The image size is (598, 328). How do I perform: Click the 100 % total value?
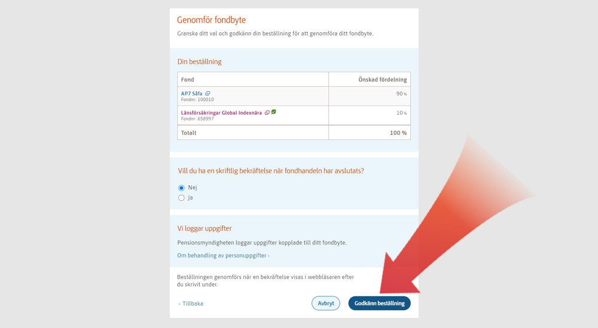point(398,133)
